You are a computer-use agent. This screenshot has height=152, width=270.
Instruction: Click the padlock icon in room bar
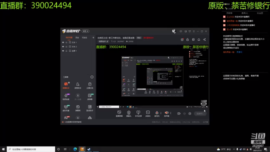(x=188, y=40)
